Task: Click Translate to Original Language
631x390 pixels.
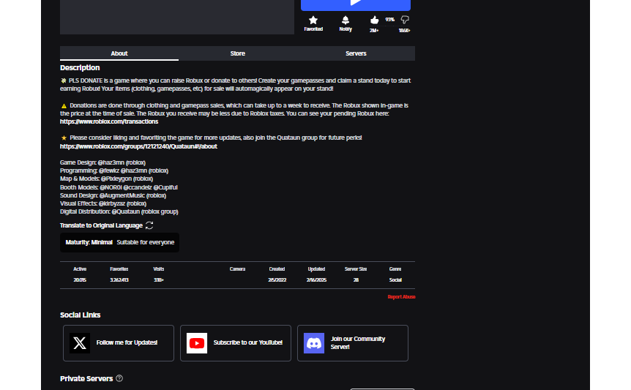Action: click(x=101, y=225)
